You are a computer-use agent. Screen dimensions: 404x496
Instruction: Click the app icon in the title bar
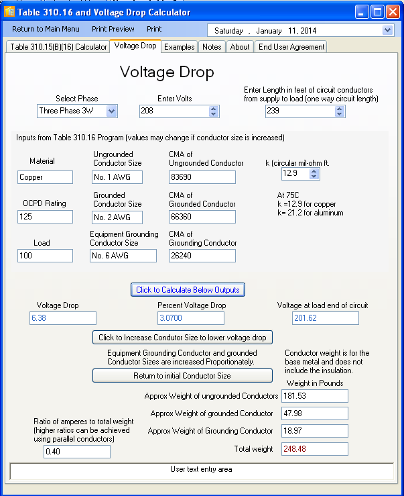point(9,11)
